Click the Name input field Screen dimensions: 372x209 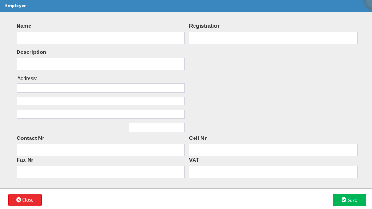(100, 38)
